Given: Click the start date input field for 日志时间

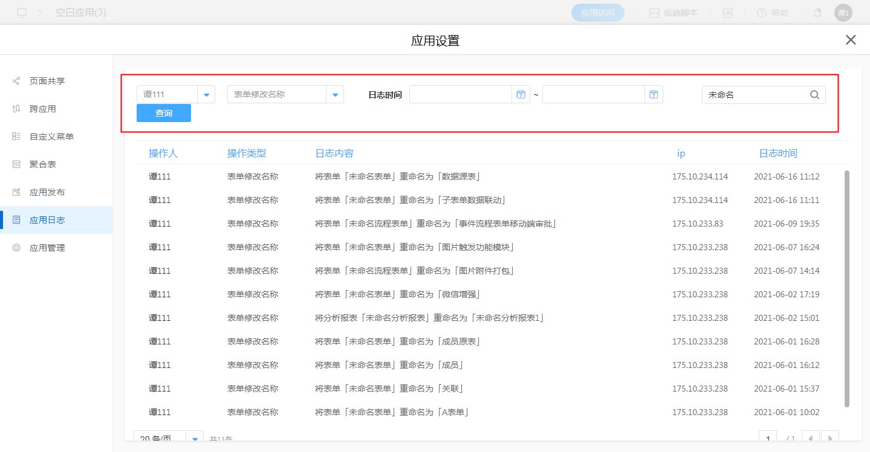Looking at the screenshot, I should tap(461, 95).
